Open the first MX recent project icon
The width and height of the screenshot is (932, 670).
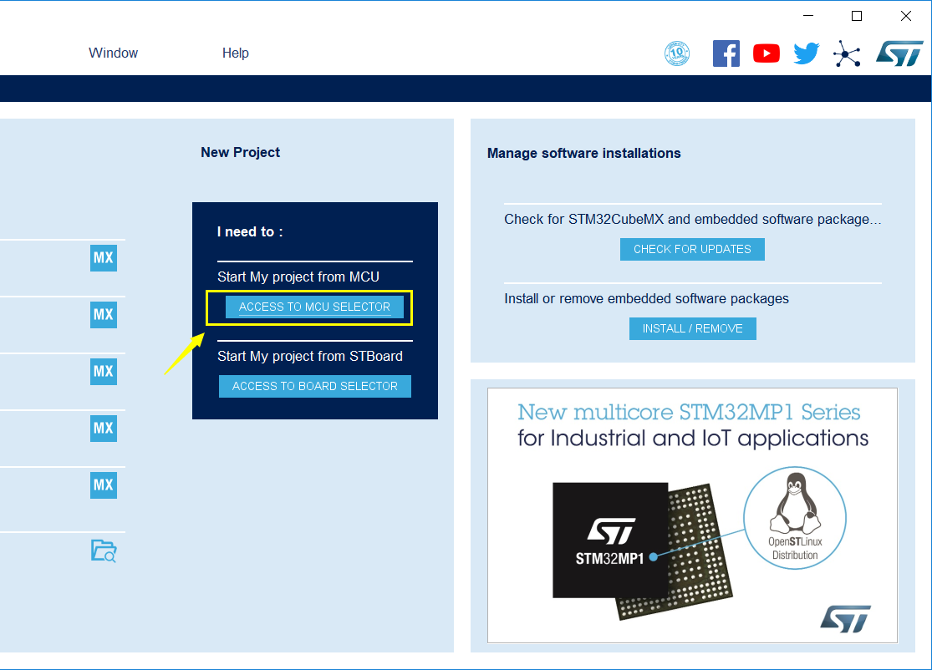tap(104, 258)
